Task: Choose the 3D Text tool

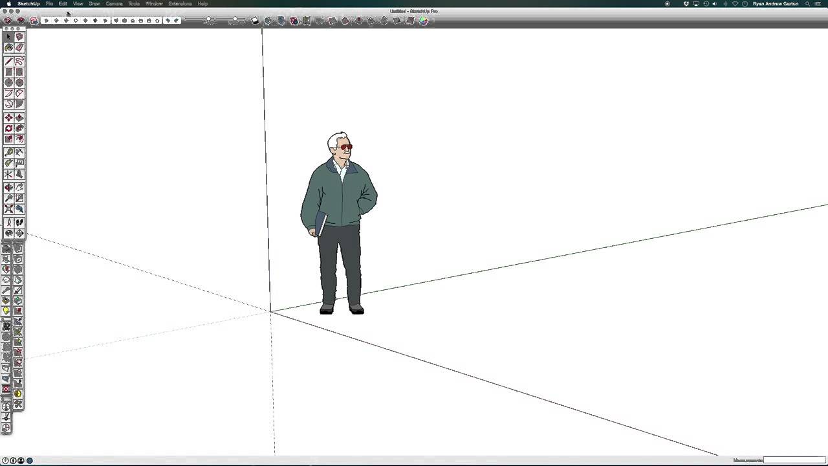Action: pyautogui.click(x=19, y=174)
